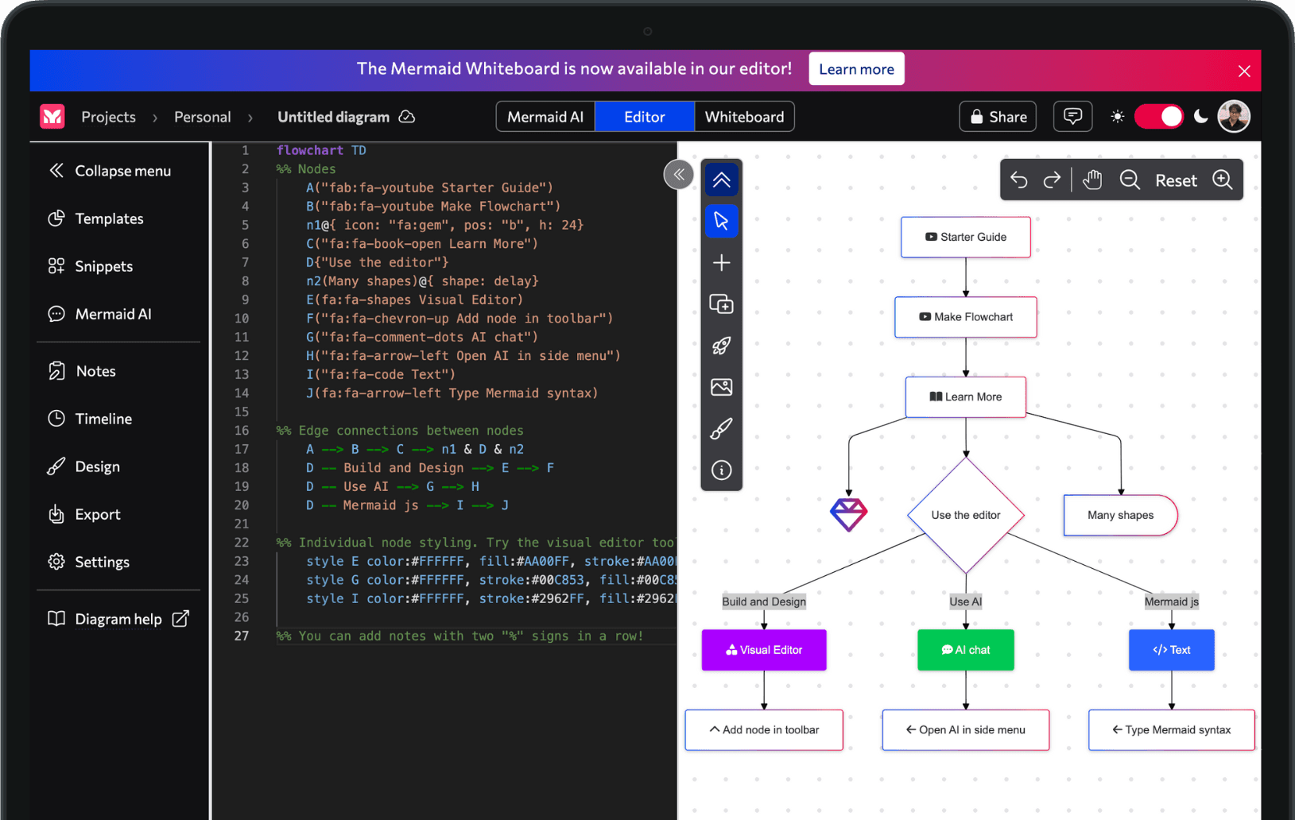Viewport: 1295px width, 820px height.
Task: Switch to the Whiteboard tab
Action: point(744,117)
